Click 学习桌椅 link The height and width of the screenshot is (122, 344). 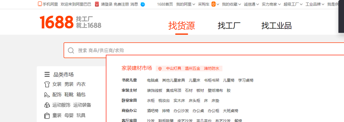pos(246,80)
